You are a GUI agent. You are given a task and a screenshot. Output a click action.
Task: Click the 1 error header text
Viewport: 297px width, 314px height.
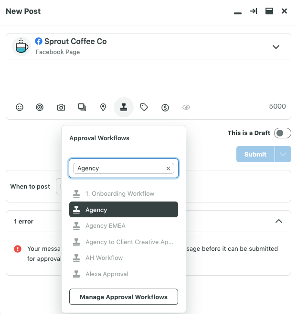pos(23,222)
